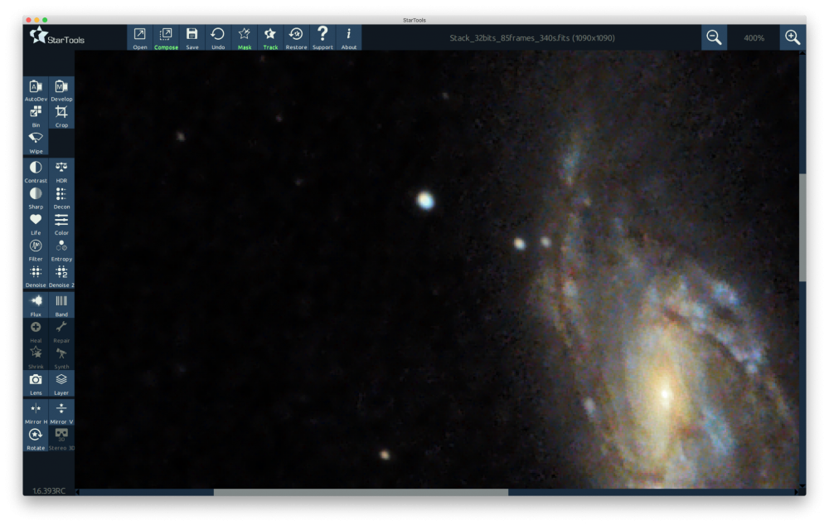Open the Flux module
The width and height of the screenshot is (829, 526).
(x=36, y=305)
